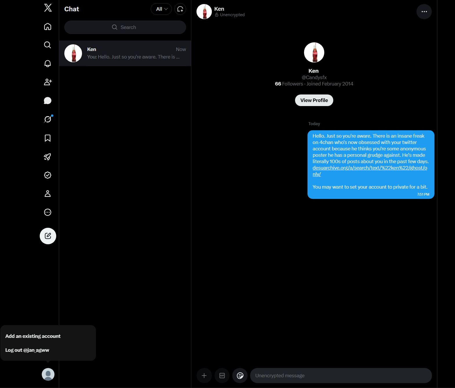Click plus icon to add attachment
This screenshot has height=388, width=455.
tap(204, 376)
